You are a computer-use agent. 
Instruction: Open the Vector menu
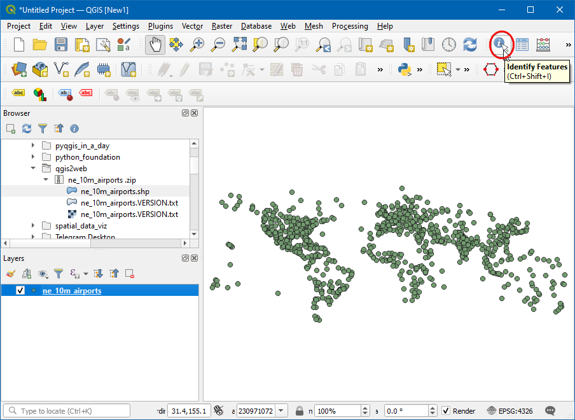[x=192, y=26]
